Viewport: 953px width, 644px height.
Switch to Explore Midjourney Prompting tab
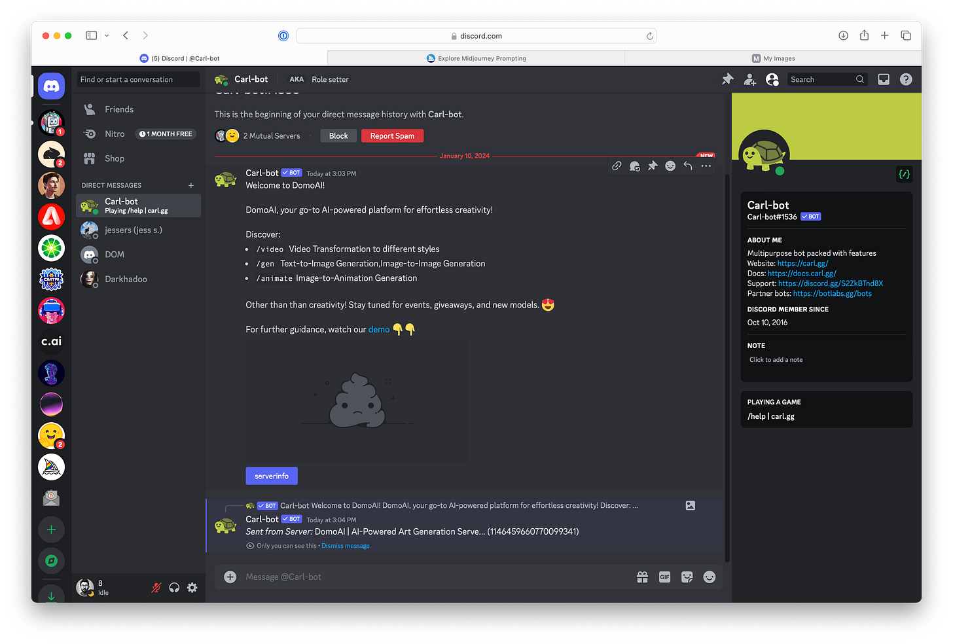[476, 58]
